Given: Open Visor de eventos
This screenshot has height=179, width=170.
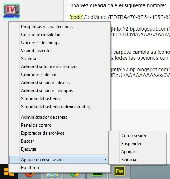Looking at the screenshot, I should (37, 51).
